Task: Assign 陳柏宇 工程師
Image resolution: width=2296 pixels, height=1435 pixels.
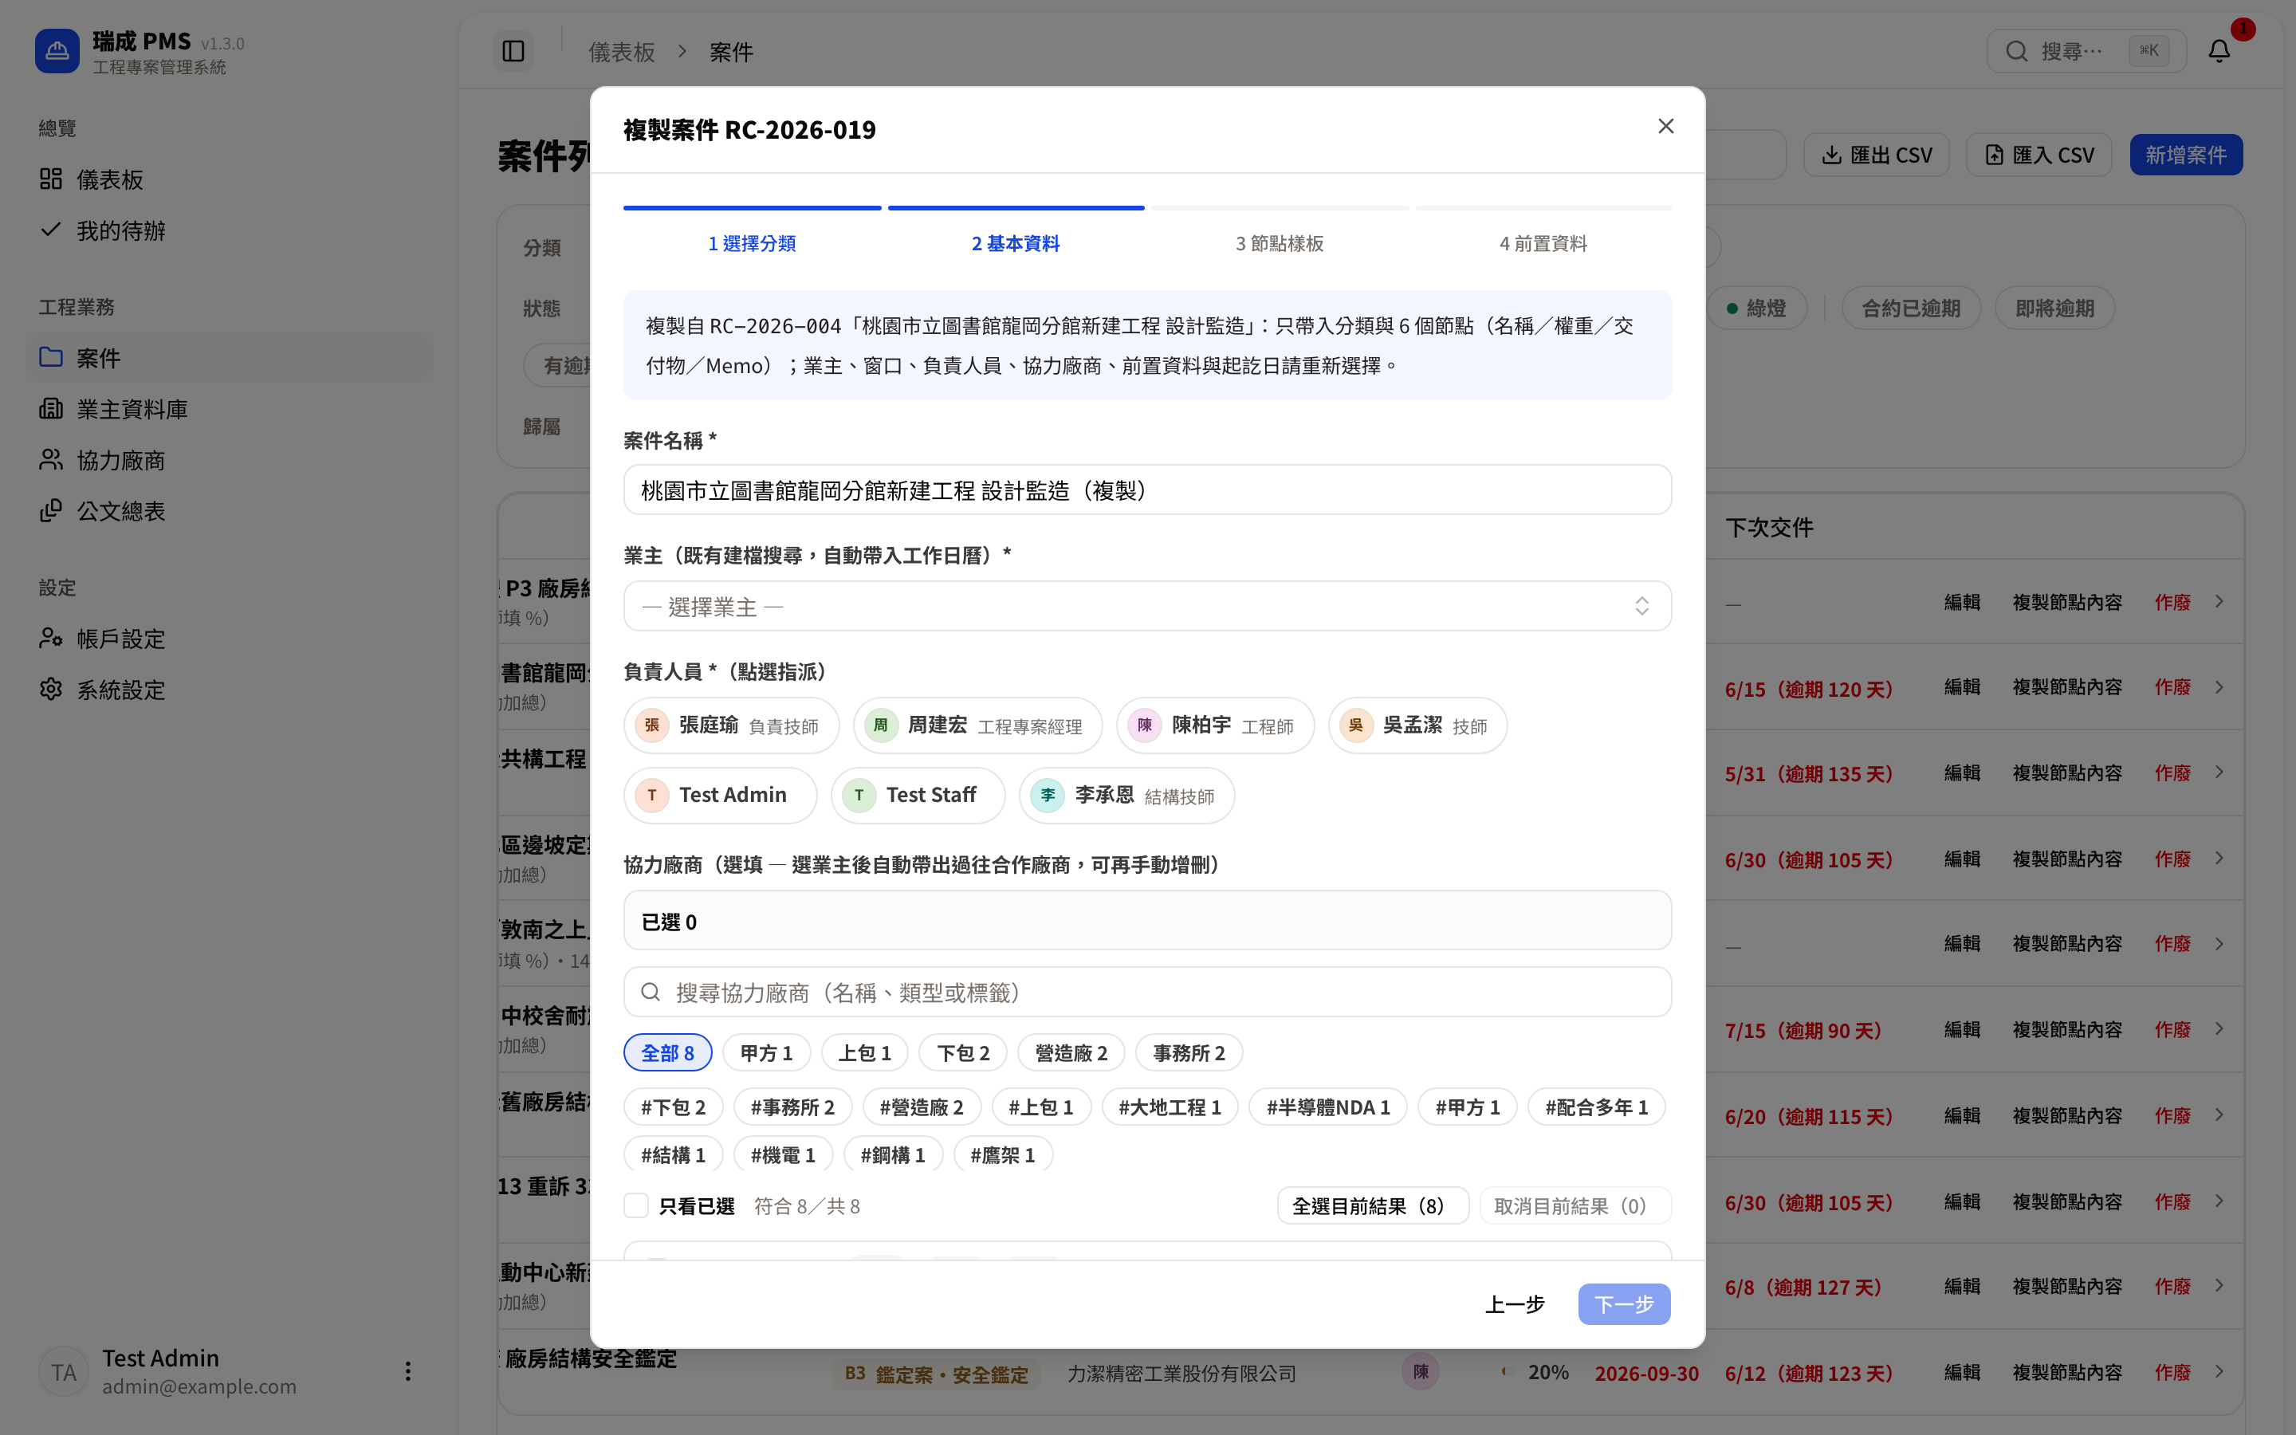Action: pos(1215,726)
